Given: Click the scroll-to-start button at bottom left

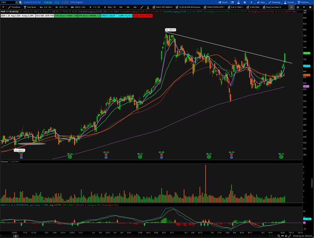Looking at the screenshot, I should (15, 236).
